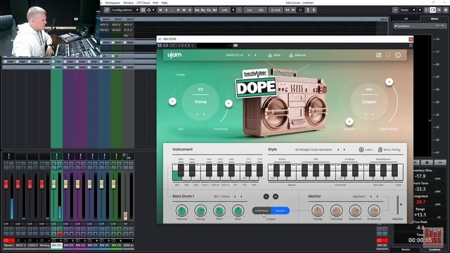Open the Link dropdown arrow
450x253 pixels.
(233, 10)
